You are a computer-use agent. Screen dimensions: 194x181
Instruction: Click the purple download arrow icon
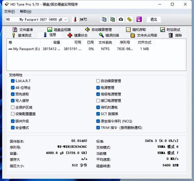[x=139, y=19]
